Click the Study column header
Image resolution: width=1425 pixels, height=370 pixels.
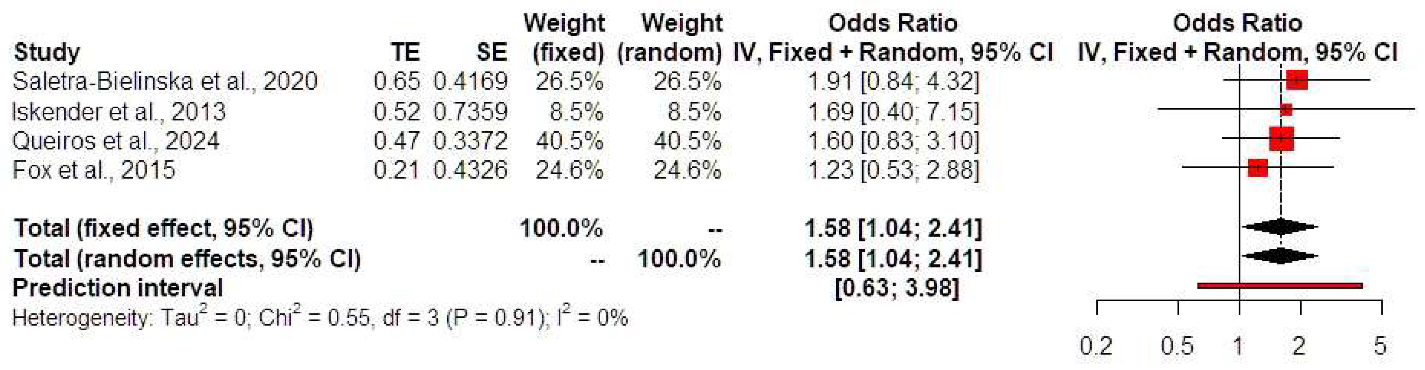click(47, 53)
